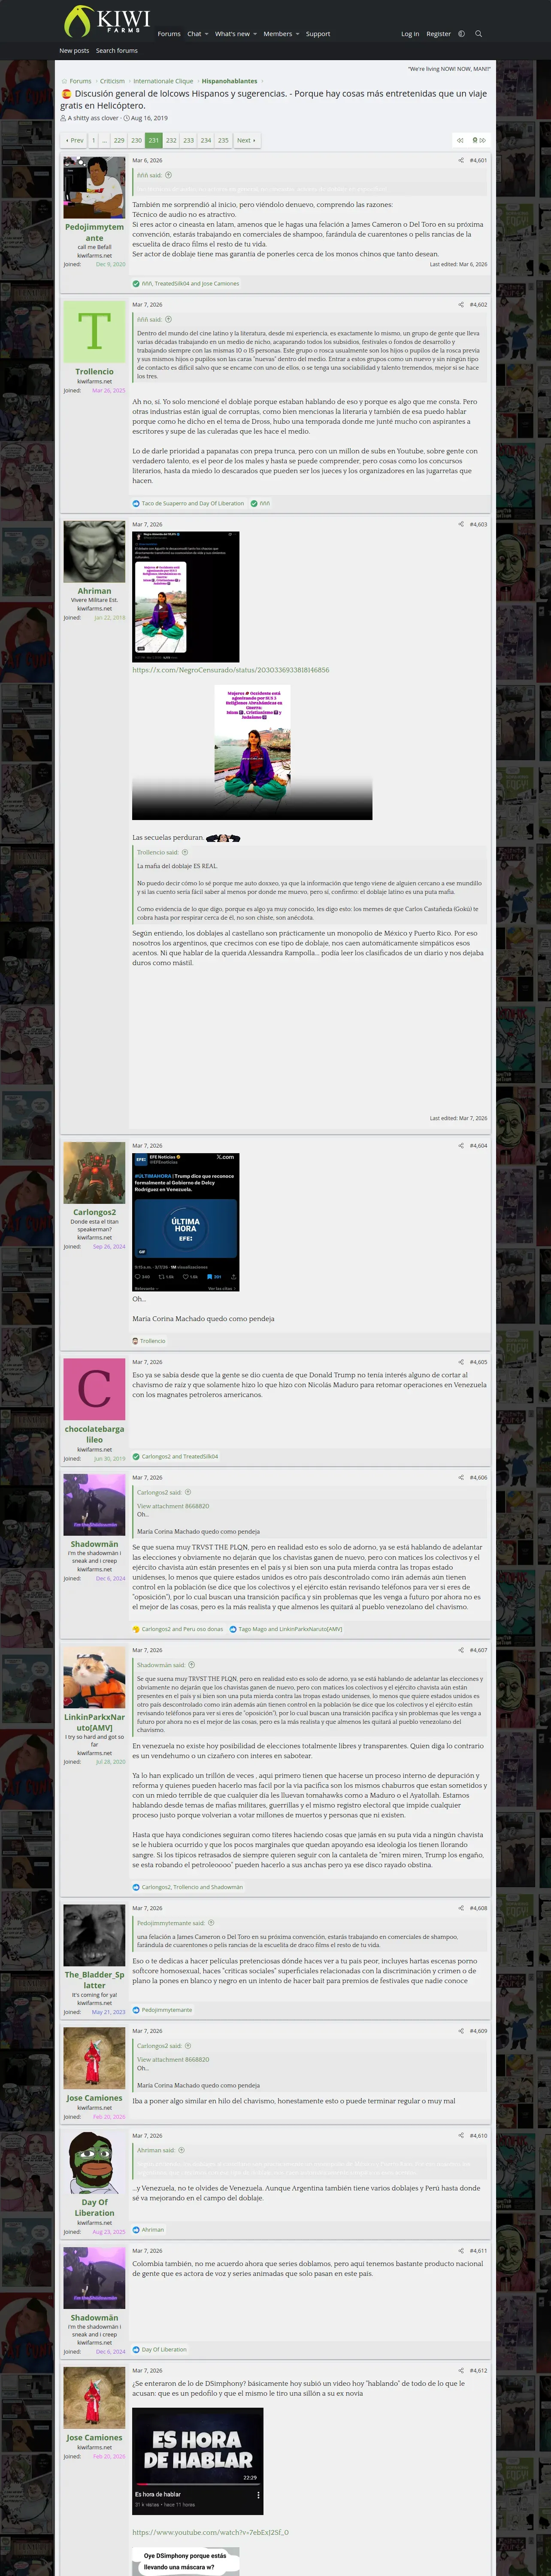
Task: Go to page 232 in pagination
Action: (171, 140)
